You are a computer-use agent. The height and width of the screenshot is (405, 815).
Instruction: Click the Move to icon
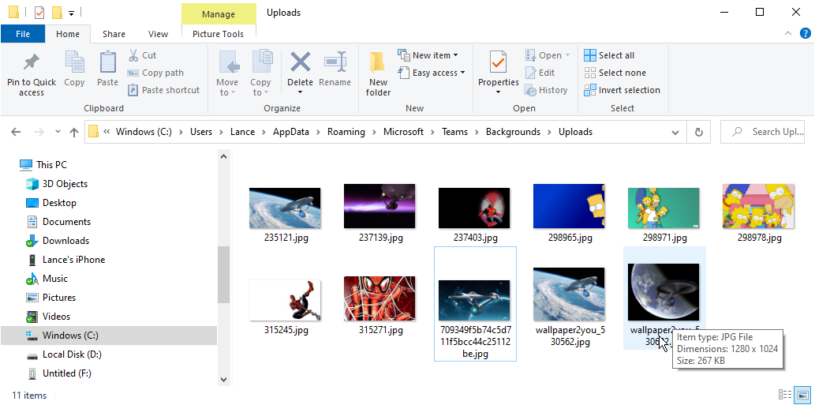[227, 63]
